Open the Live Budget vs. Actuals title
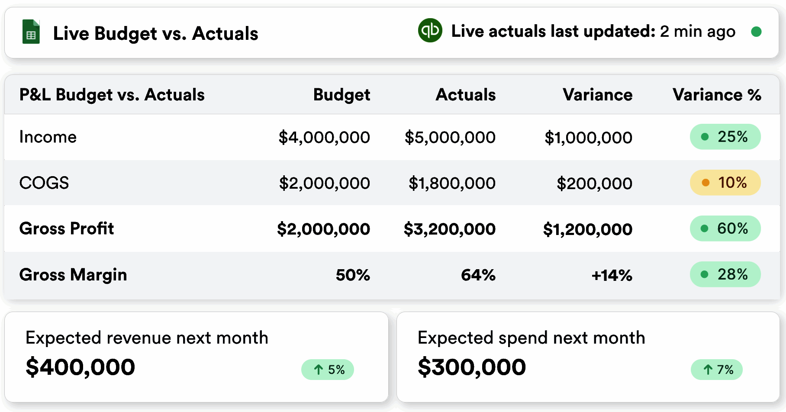Image resolution: width=786 pixels, height=412 pixels. coord(155,33)
